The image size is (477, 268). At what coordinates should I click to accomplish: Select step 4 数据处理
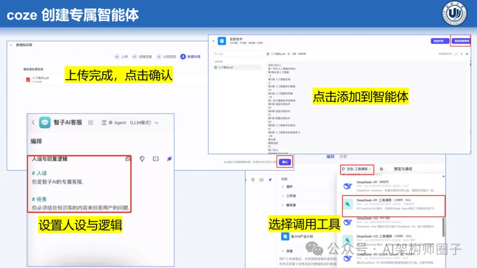tap(190, 57)
